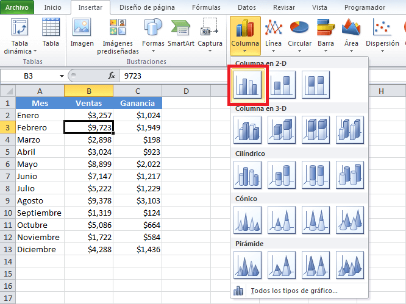Switch to the Inicio tab
The image size is (406, 304).
52,7
